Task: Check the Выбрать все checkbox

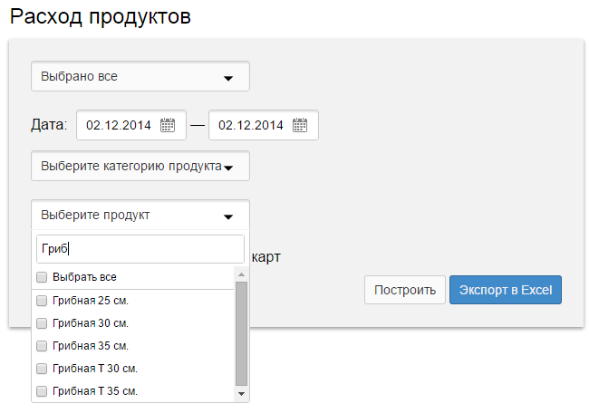Action: [42, 277]
